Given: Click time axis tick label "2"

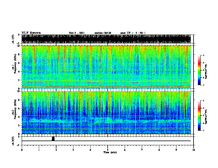Looking at the screenshot, I should pyautogui.click(x=56, y=150).
